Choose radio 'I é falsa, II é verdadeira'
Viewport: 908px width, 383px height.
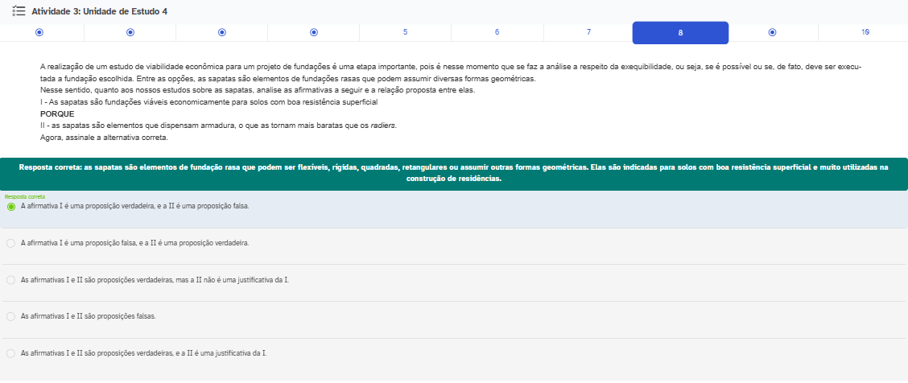tap(11, 243)
